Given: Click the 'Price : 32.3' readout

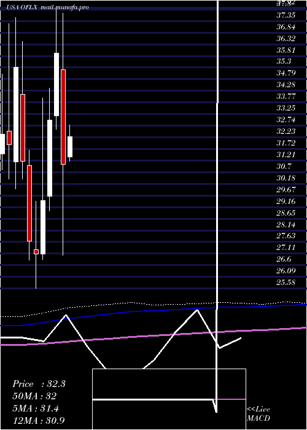Looking at the screenshot, I should pyautogui.click(x=39, y=384).
